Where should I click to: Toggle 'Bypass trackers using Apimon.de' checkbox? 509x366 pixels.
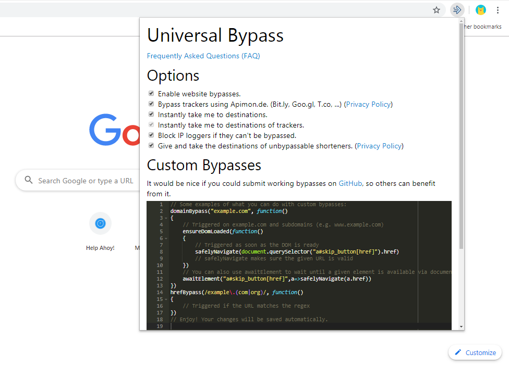tap(151, 104)
